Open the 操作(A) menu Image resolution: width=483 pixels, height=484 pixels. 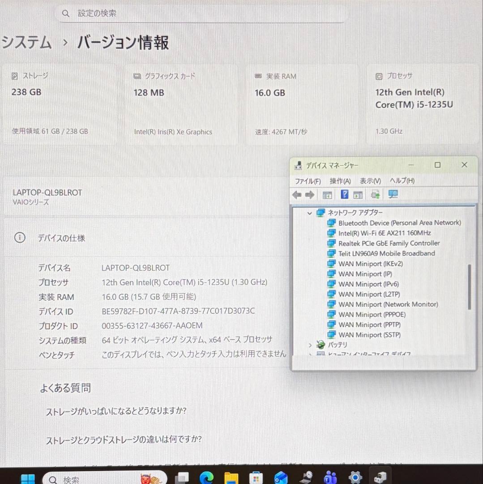pos(340,181)
